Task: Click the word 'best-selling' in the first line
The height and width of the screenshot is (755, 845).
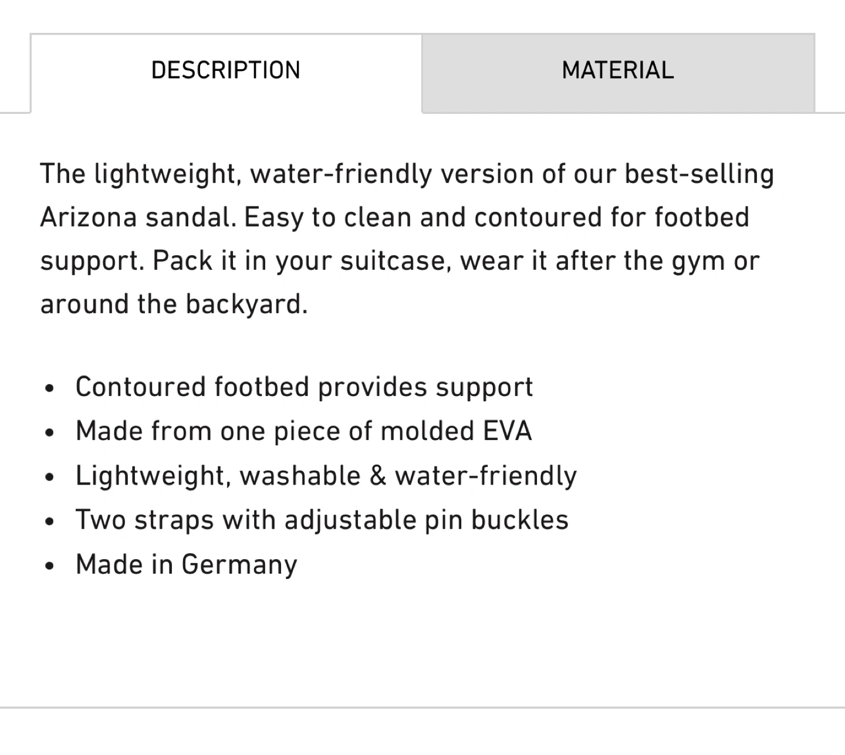Action: pos(699,175)
